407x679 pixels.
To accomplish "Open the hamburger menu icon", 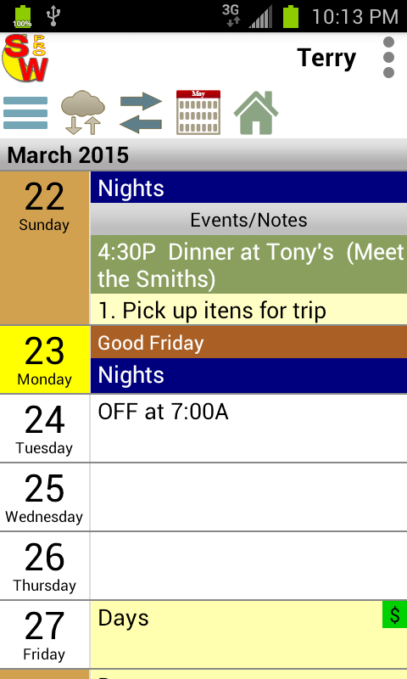I will [25, 113].
